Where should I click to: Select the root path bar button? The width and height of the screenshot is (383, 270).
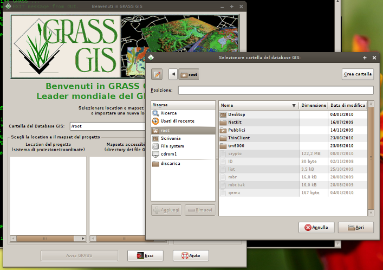click(x=189, y=74)
